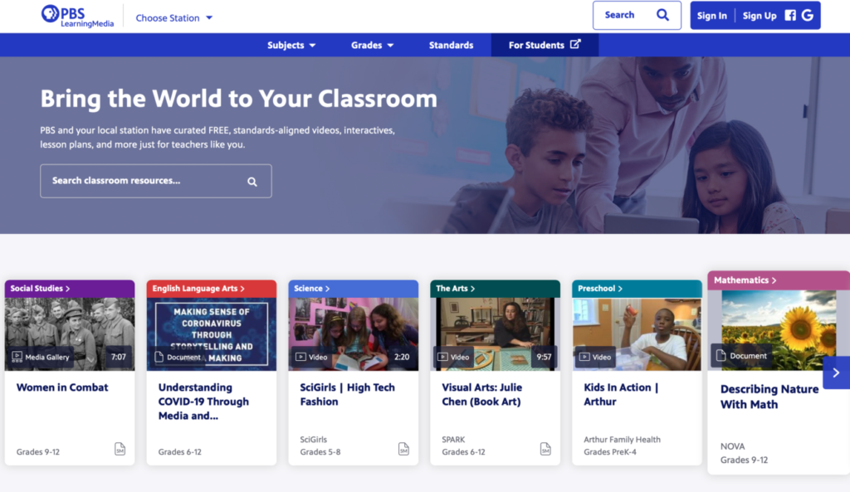Click the magnifier in the classroom resources search

point(252,182)
